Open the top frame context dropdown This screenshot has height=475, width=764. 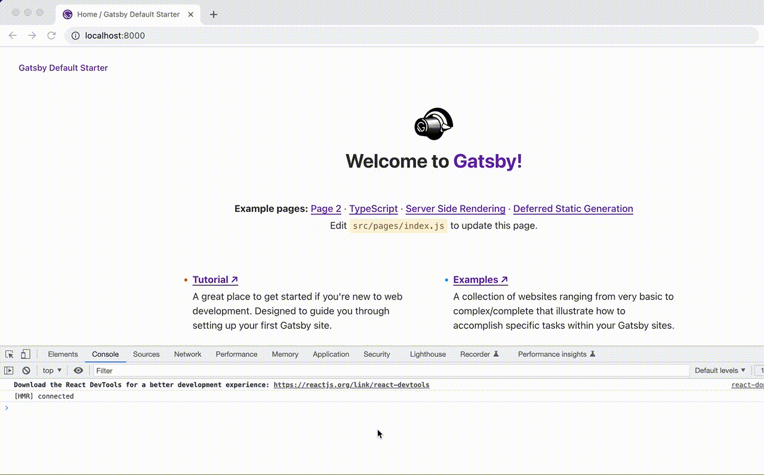tap(51, 370)
